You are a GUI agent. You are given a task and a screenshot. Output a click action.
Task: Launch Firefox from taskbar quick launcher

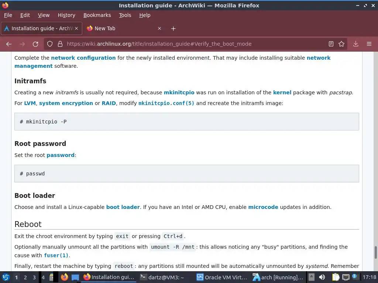coord(64,277)
